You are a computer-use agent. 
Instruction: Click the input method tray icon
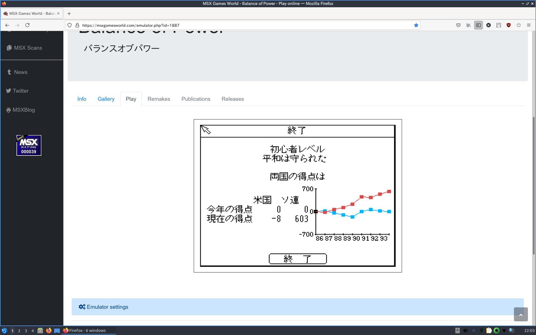(473, 331)
